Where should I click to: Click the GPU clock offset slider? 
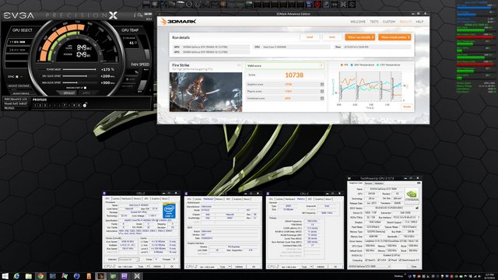point(79,76)
